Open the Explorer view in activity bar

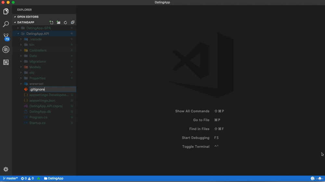pyautogui.click(x=6, y=11)
